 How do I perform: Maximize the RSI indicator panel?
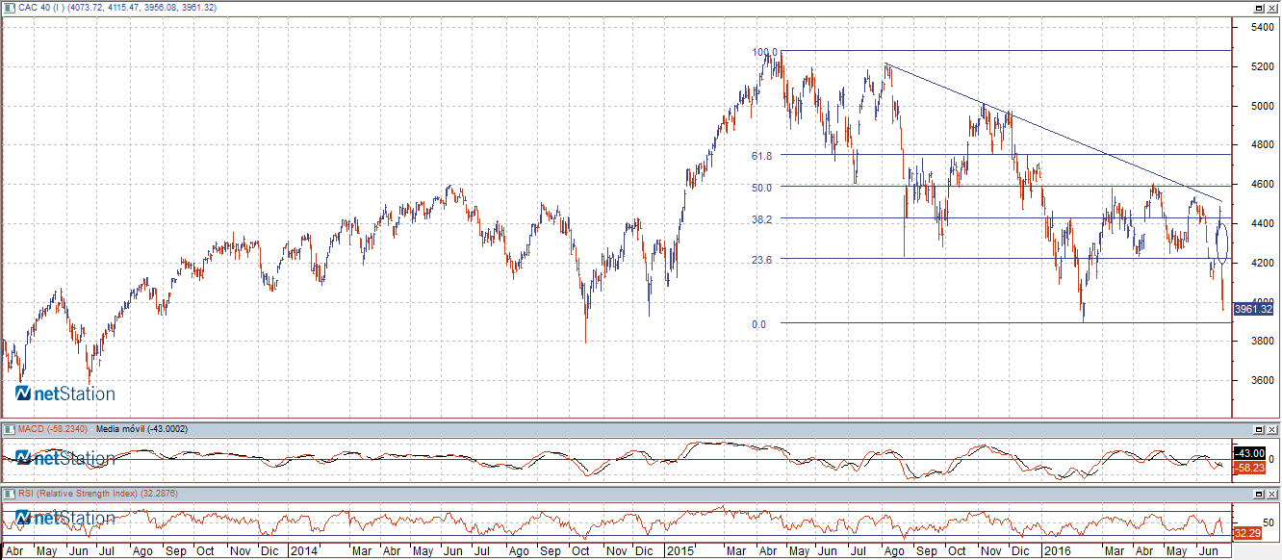(1258, 493)
